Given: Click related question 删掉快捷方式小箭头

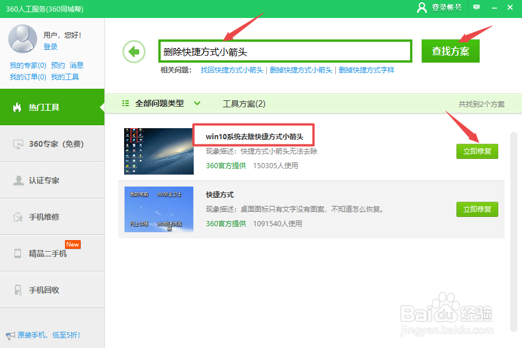Looking at the screenshot, I should point(301,70).
